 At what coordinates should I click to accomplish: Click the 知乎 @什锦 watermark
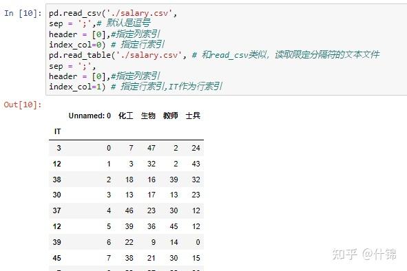(x=364, y=254)
